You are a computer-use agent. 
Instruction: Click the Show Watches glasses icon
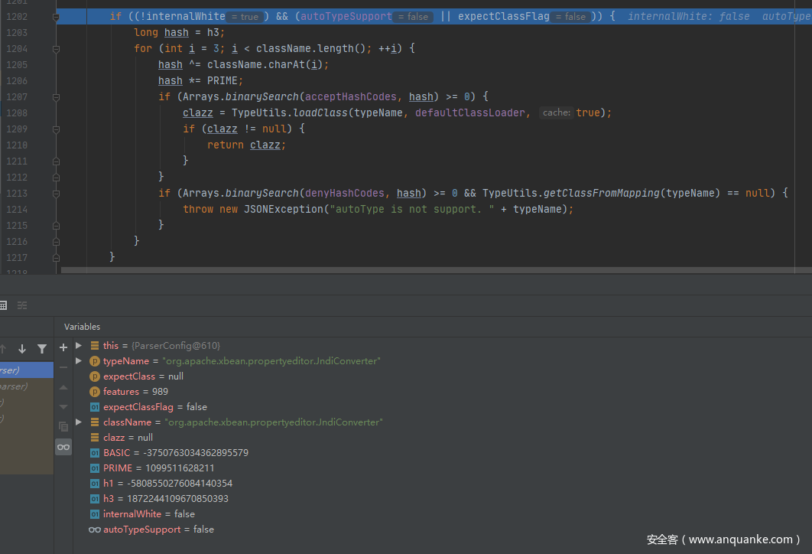coord(63,447)
